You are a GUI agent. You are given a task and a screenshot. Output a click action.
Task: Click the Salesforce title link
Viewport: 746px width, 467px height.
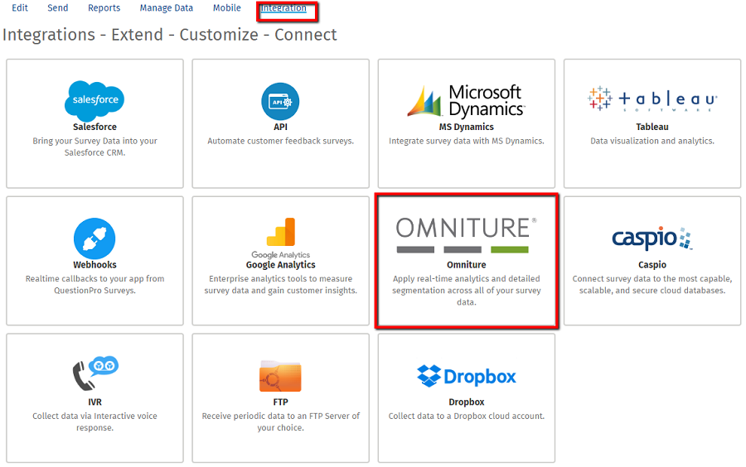[x=94, y=128]
